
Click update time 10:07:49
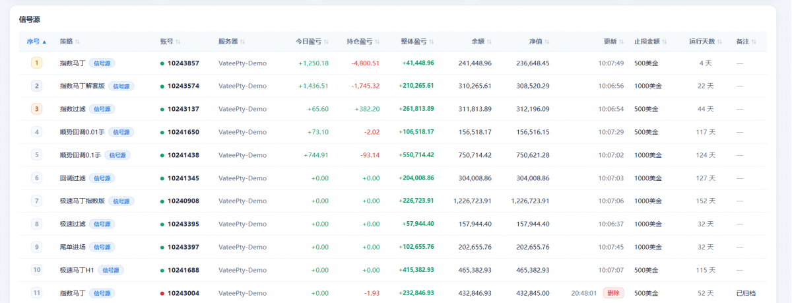611,63
